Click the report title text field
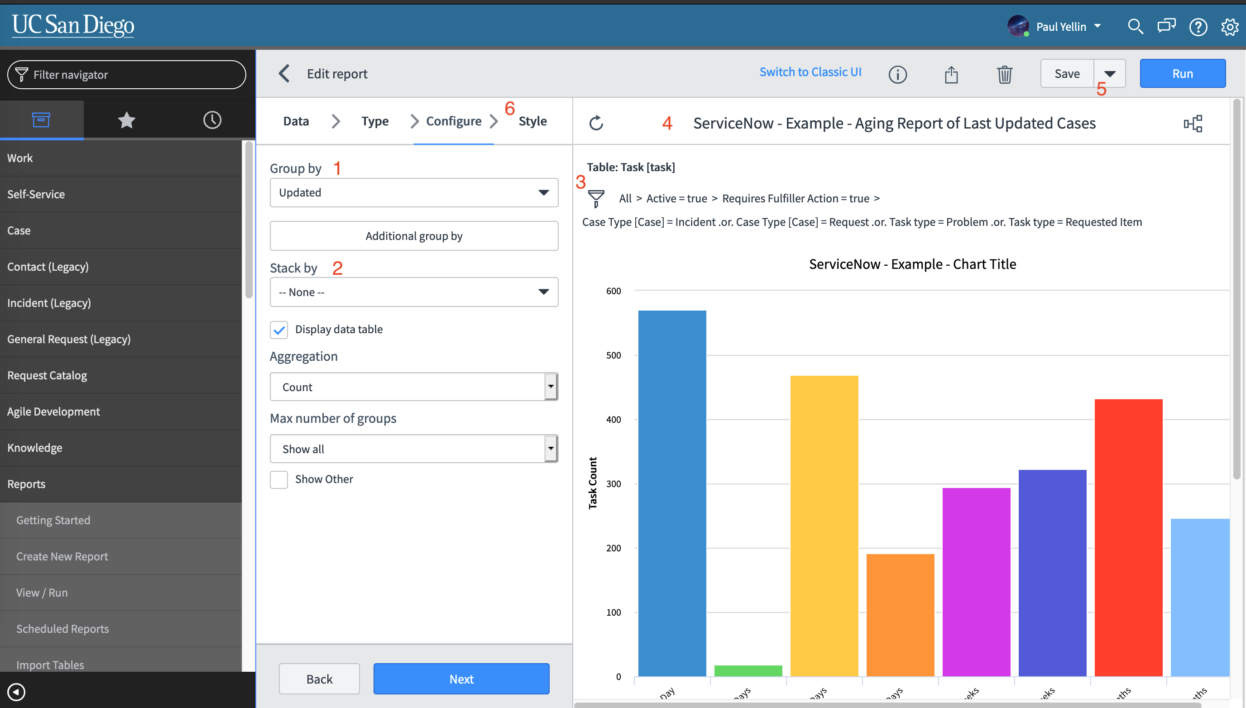This screenshot has height=708, width=1246. [894, 123]
